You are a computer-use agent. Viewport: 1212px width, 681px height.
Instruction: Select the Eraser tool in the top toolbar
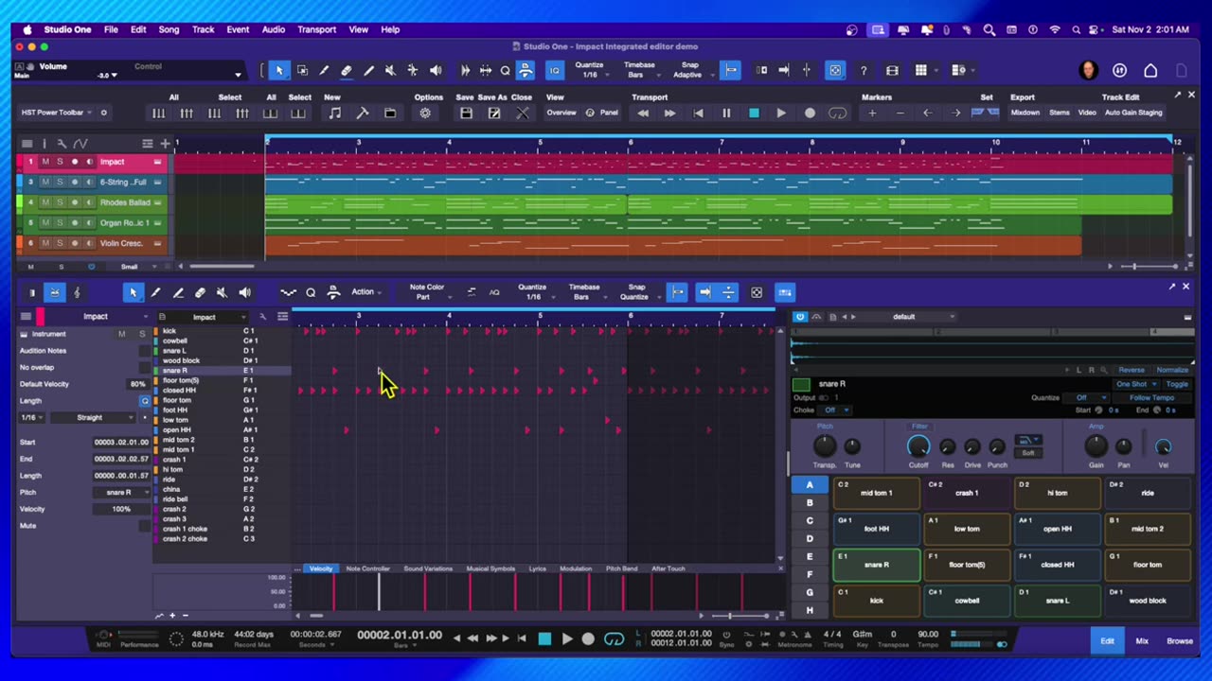(x=347, y=70)
